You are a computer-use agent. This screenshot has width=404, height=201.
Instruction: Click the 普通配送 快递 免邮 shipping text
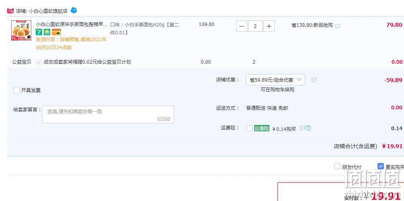tap(267, 108)
